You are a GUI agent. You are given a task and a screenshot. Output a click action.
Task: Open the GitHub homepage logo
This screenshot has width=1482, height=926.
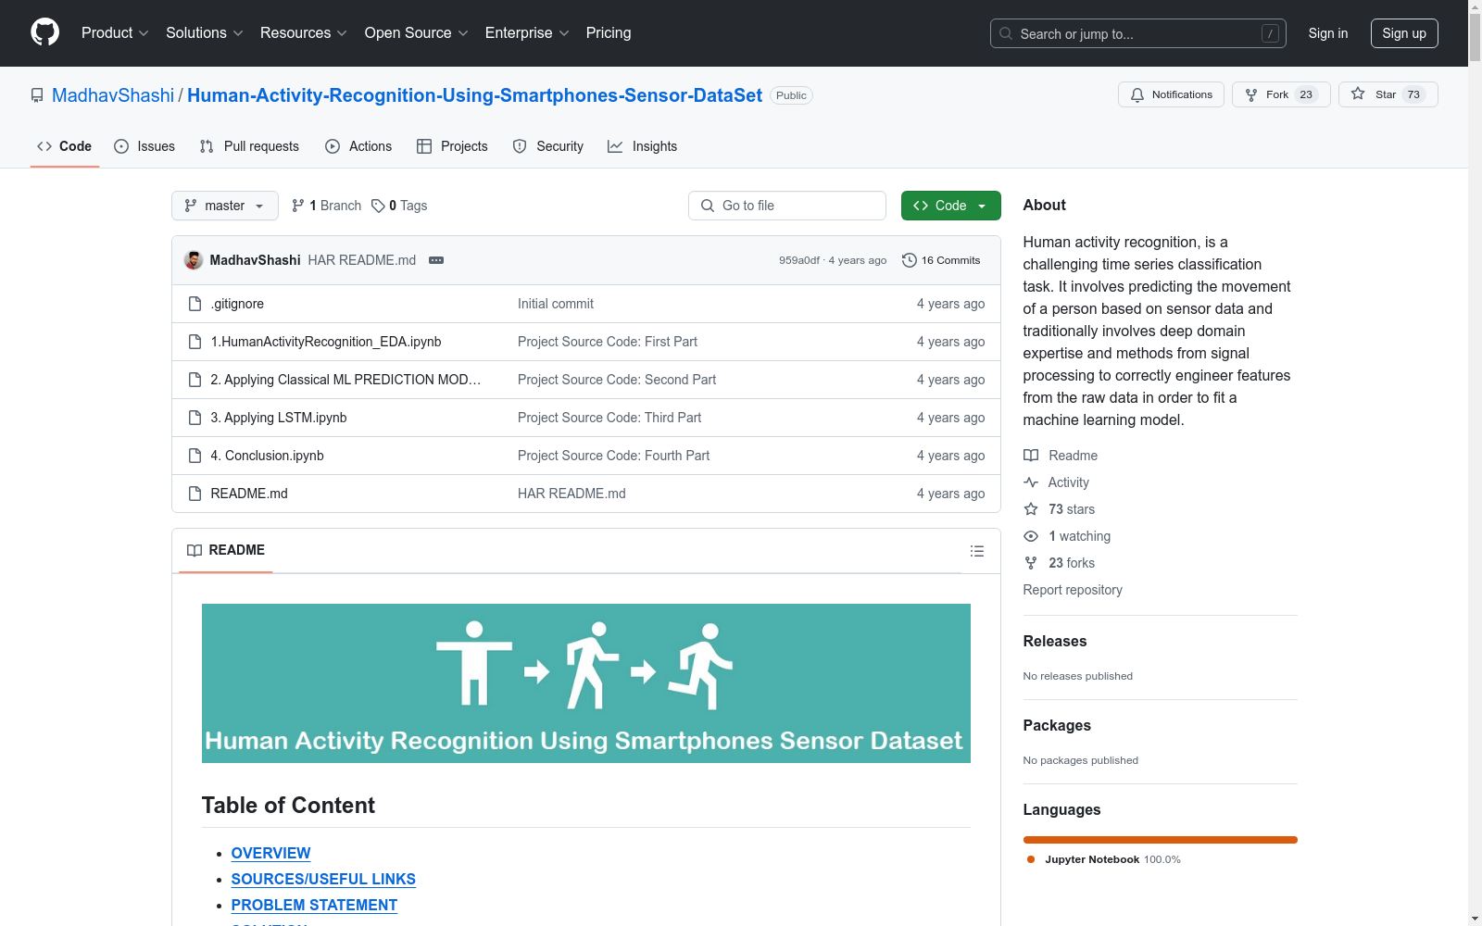click(x=44, y=32)
